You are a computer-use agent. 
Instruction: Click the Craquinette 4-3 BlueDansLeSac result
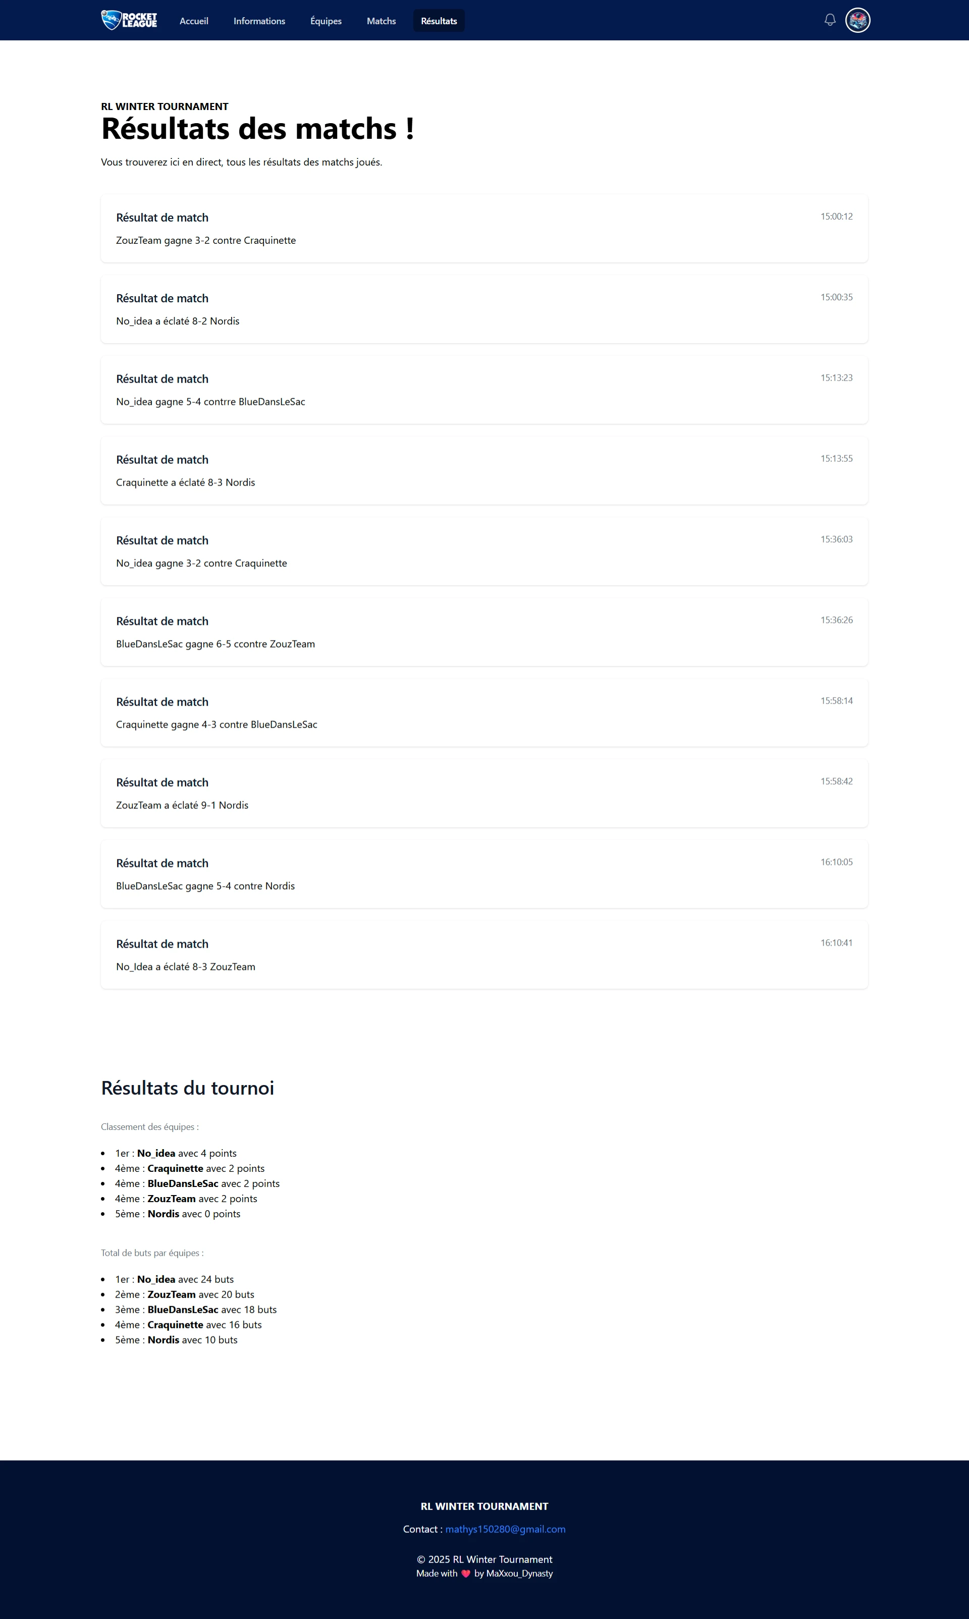click(x=484, y=713)
